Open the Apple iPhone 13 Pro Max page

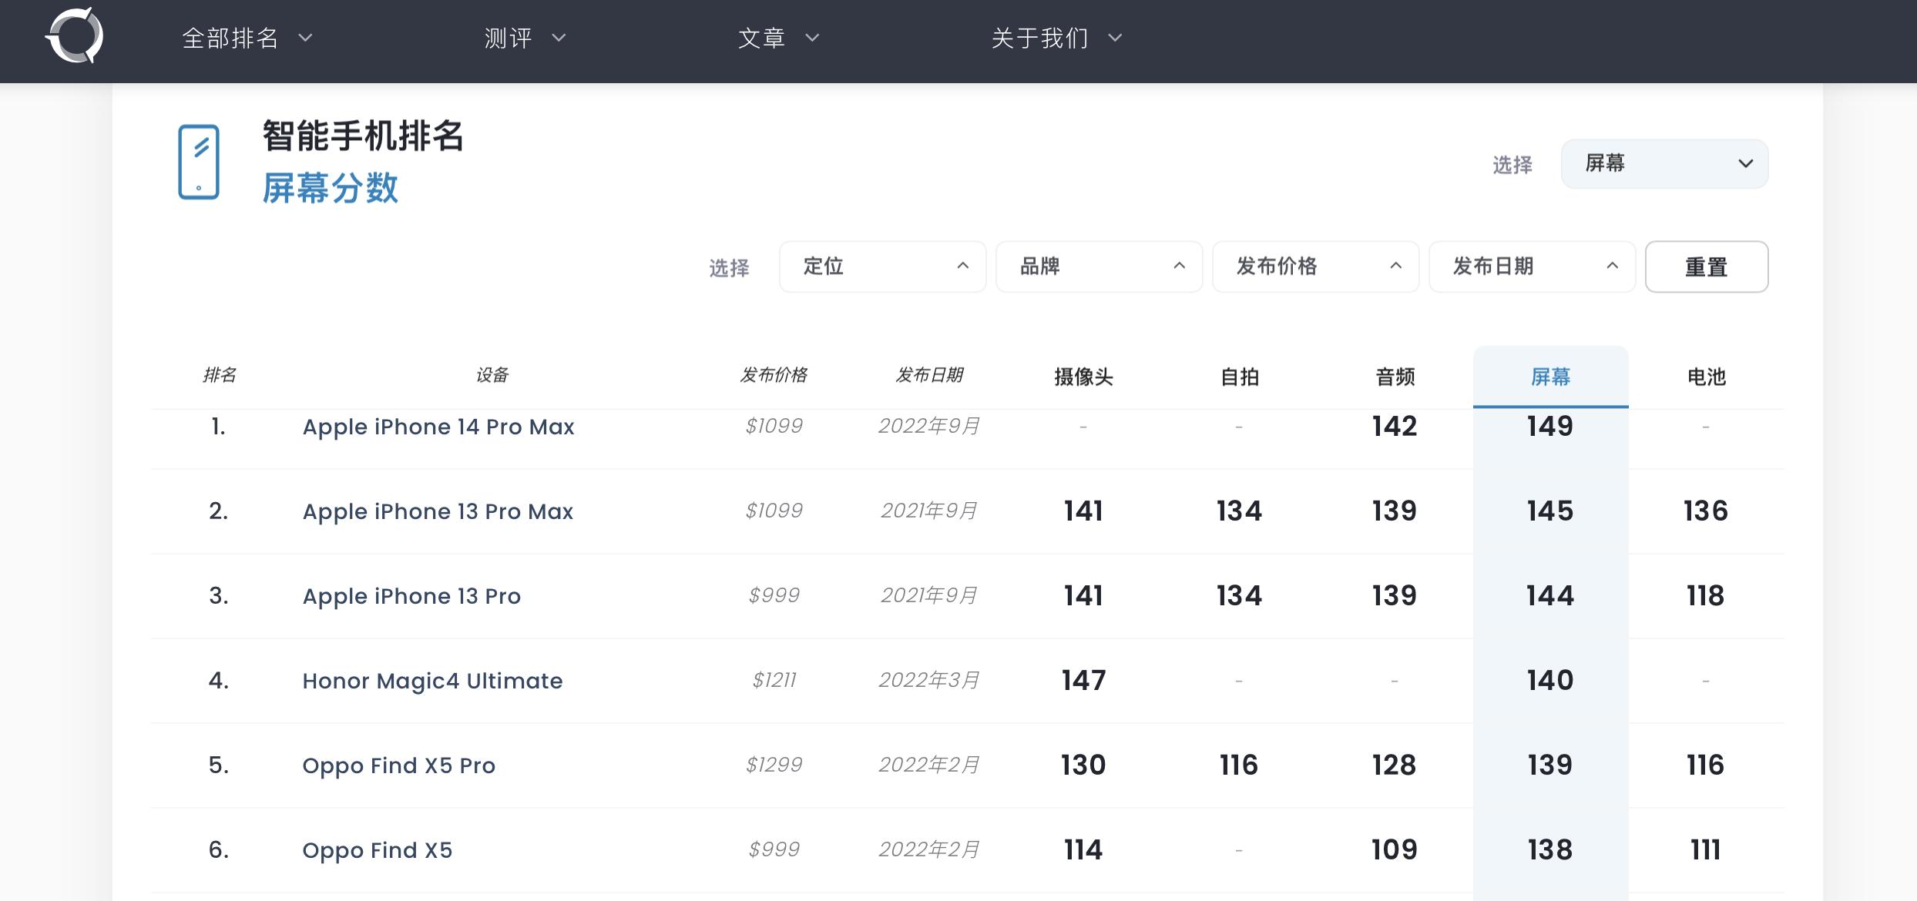pos(436,511)
